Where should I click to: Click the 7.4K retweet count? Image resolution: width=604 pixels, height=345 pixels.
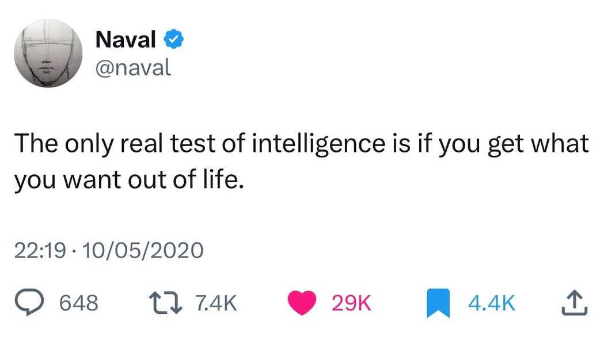(x=216, y=302)
